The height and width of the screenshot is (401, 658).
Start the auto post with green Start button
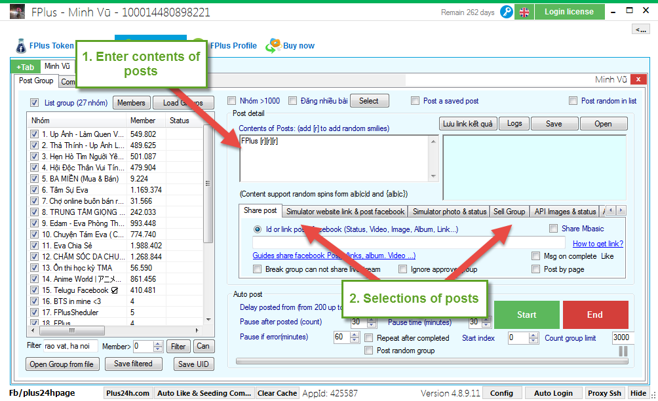[527, 315]
